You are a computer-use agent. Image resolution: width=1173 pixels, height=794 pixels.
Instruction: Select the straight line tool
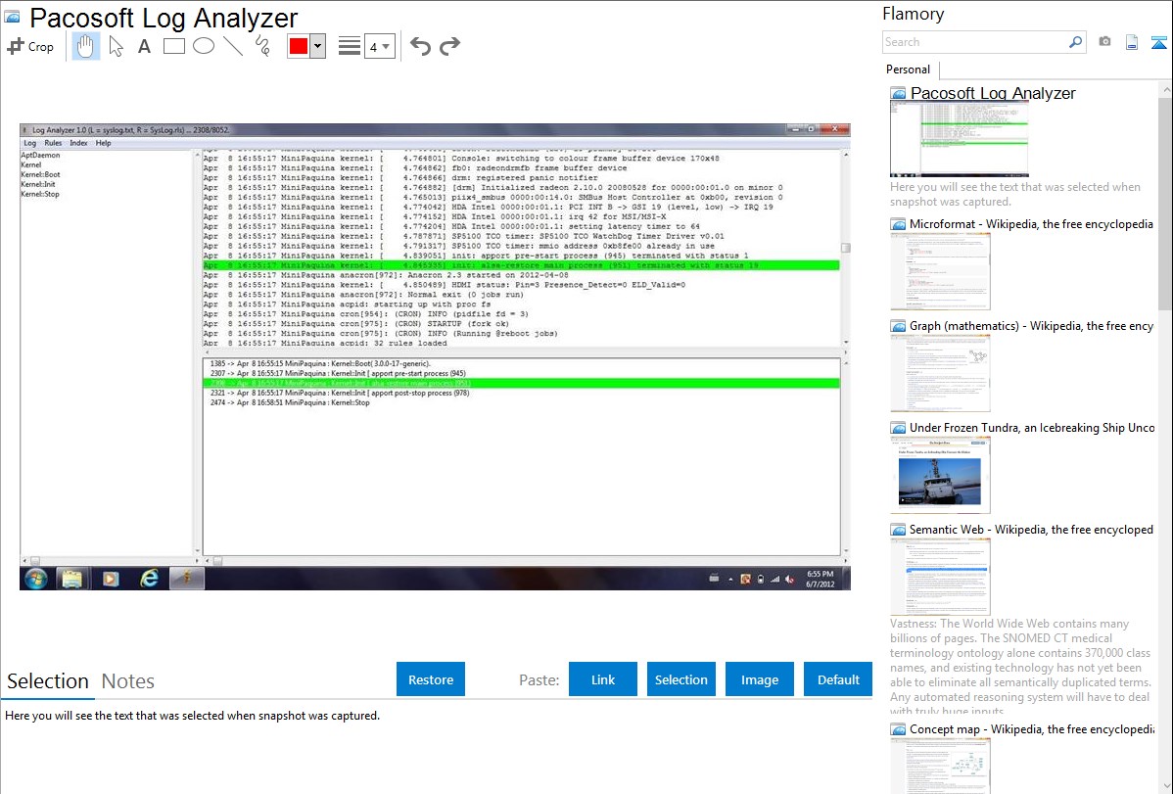pyautogui.click(x=233, y=46)
